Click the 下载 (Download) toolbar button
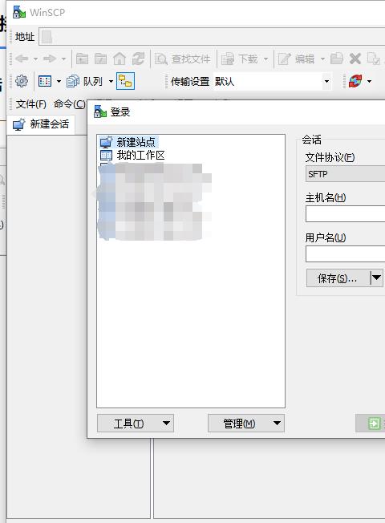The width and height of the screenshot is (385, 523). point(240,59)
